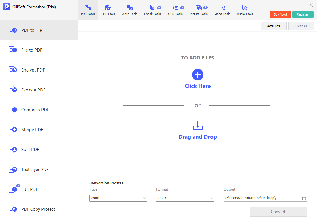Click cloud download badge on Ebook Tools

159,7
